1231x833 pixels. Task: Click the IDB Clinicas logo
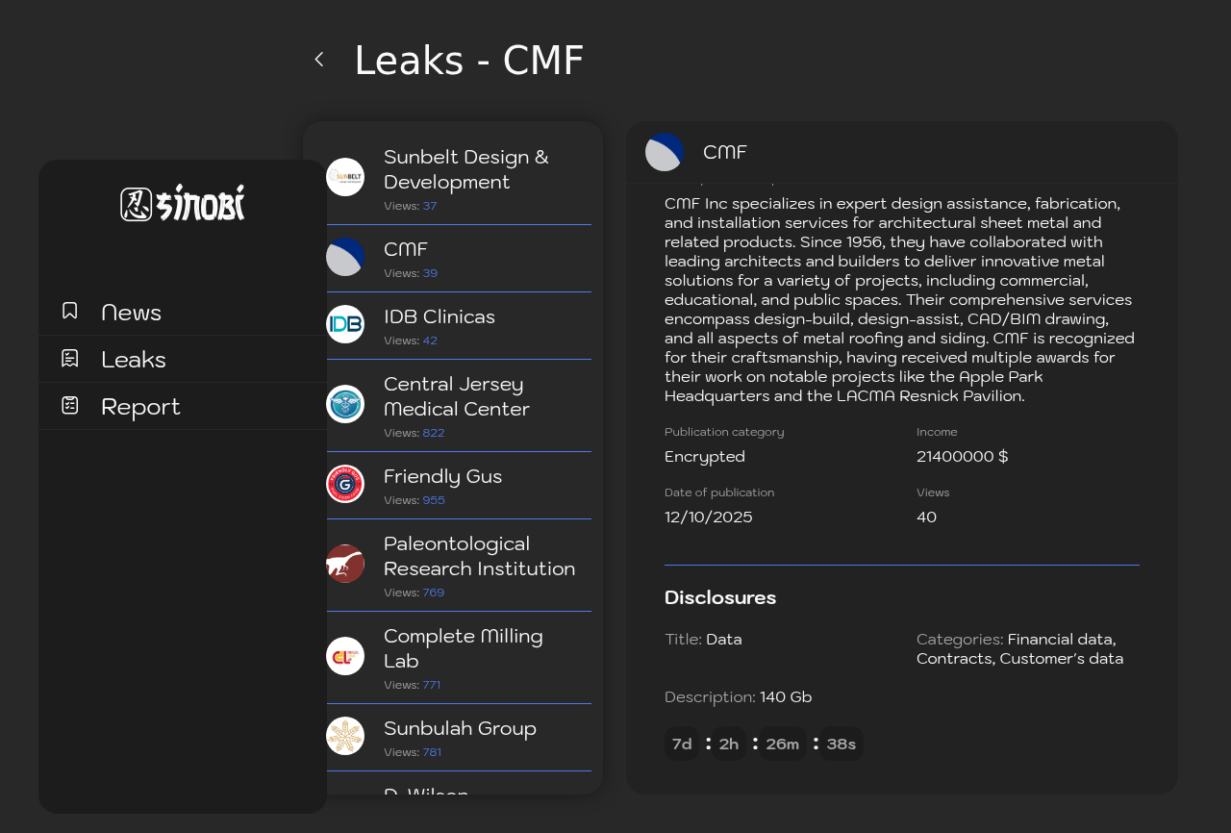345,324
